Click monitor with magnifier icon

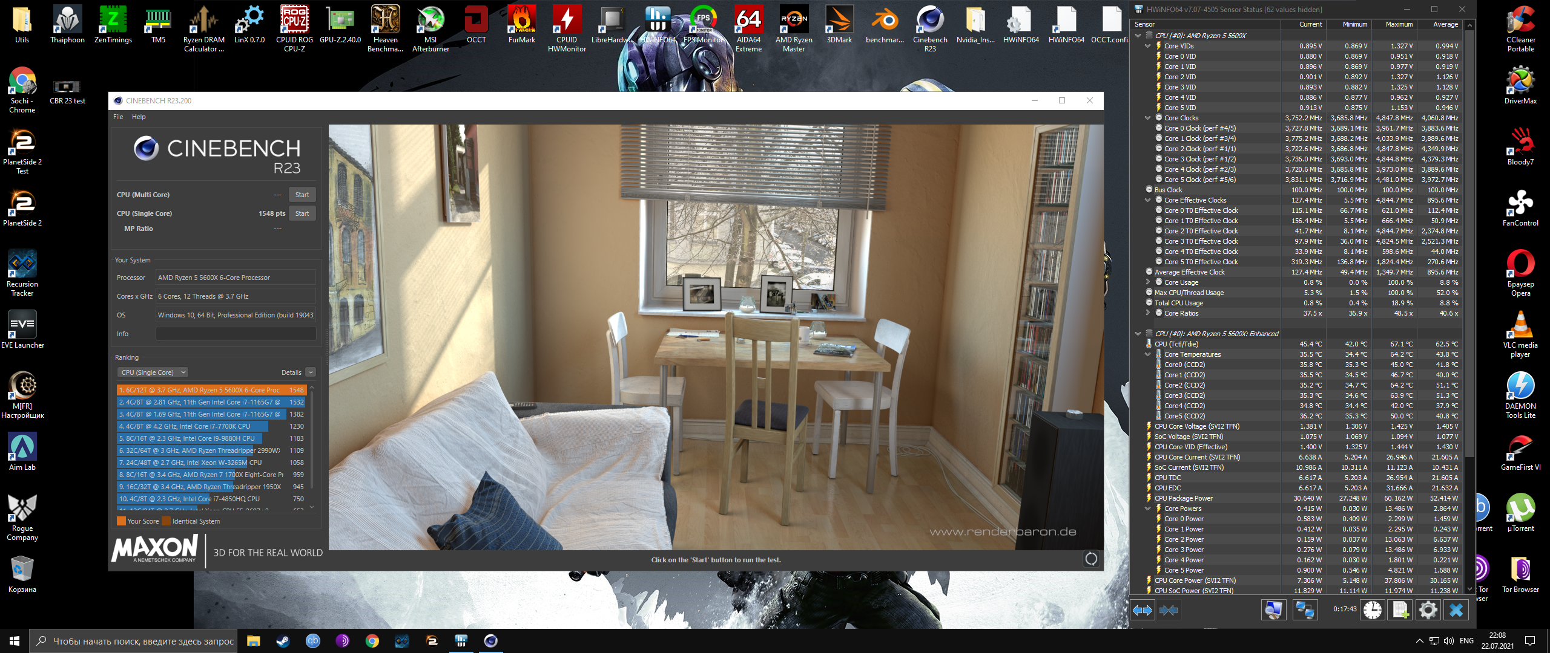point(1273,610)
